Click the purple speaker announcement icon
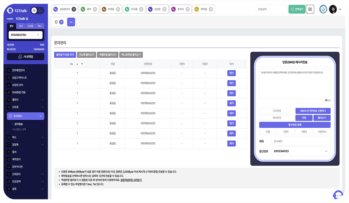The height and width of the screenshot is (203, 349). [71, 22]
